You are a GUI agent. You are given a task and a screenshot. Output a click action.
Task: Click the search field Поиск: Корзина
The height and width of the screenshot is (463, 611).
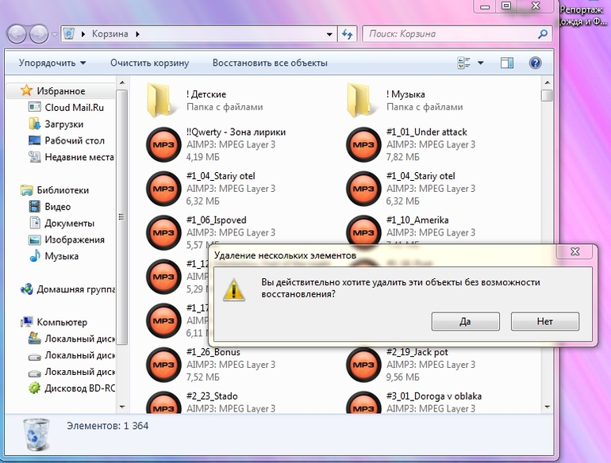[450, 34]
